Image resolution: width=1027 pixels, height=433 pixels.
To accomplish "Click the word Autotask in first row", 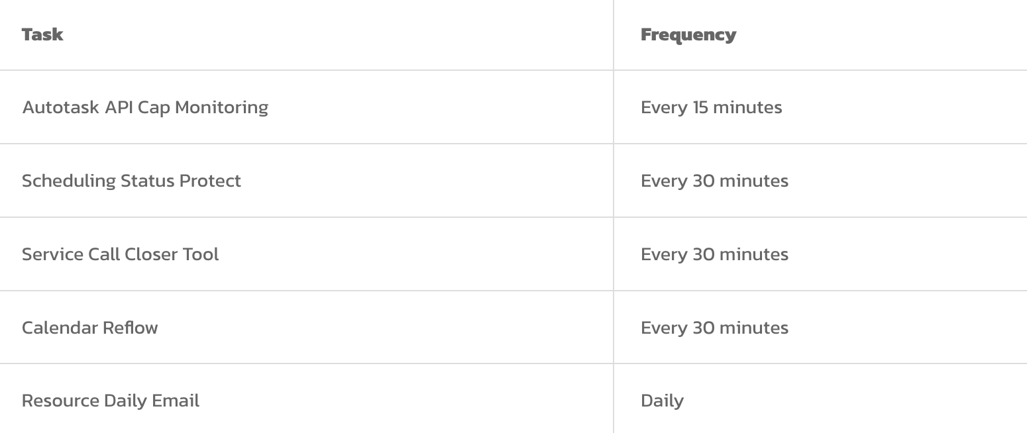I will point(61,107).
